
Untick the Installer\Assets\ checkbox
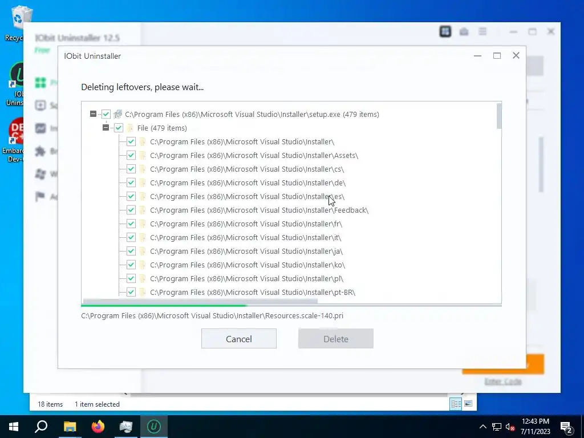click(131, 155)
